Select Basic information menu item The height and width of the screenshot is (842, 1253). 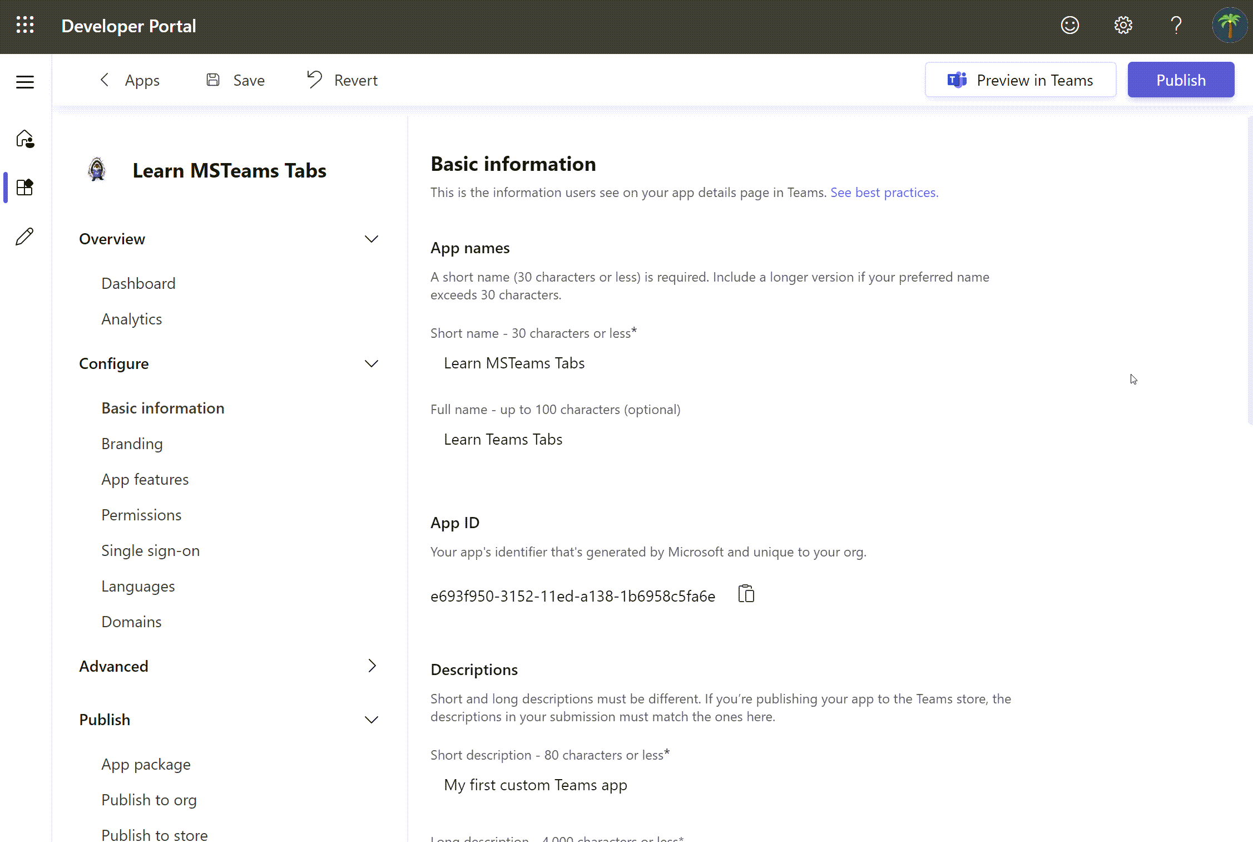162,408
